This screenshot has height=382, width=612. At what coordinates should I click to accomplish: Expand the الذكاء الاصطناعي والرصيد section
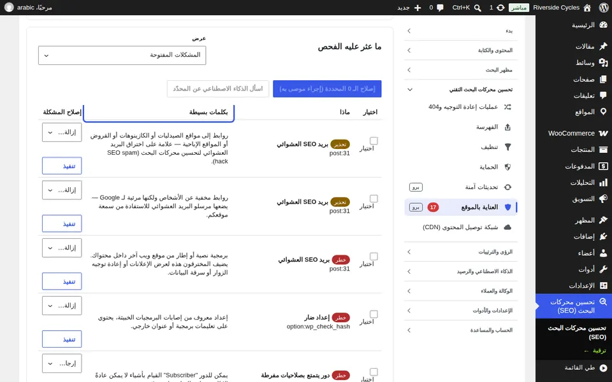pyautogui.click(x=461, y=271)
